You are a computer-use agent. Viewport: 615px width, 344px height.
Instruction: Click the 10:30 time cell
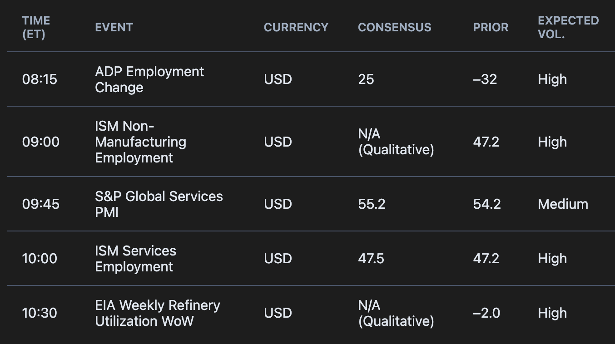(x=40, y=313)
